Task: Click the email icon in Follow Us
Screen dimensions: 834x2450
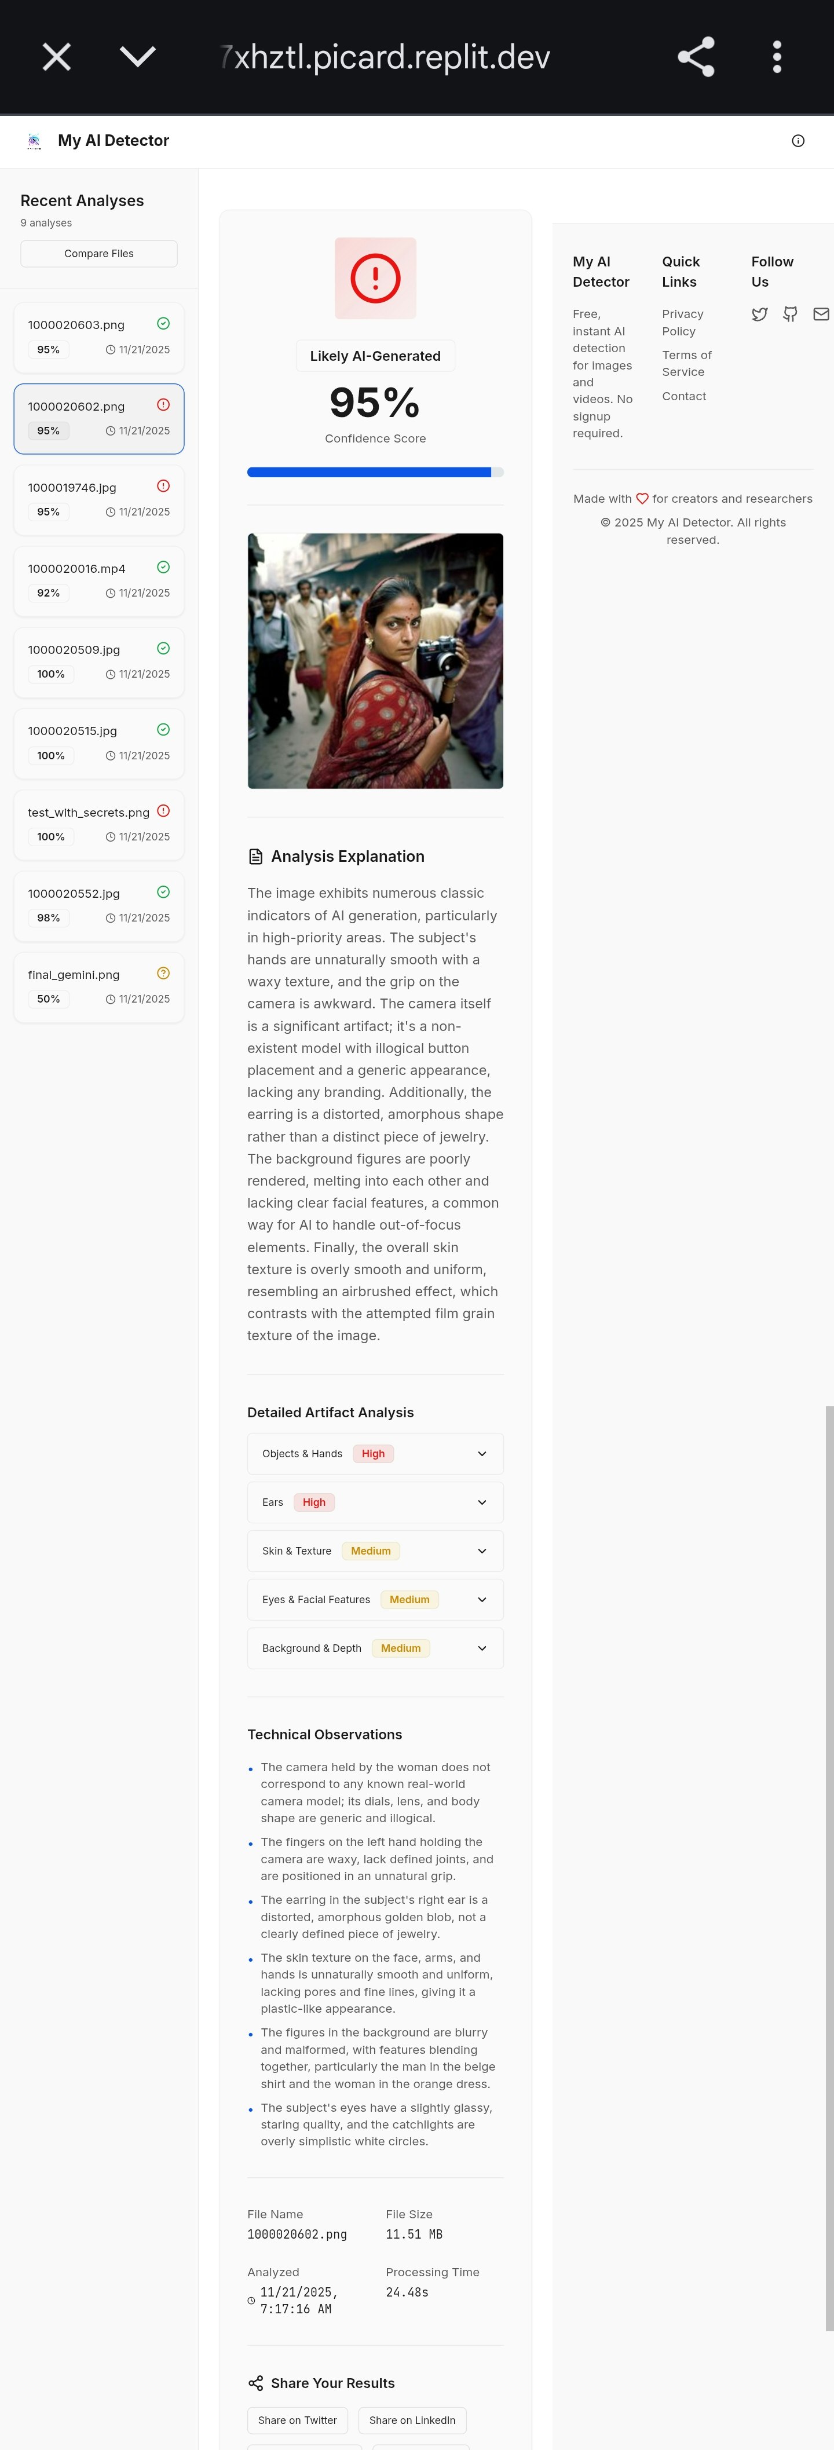Action: pyautogui.click(x=821, y=314)
